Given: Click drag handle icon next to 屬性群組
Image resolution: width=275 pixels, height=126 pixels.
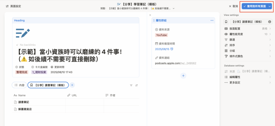Looking at the screenshot, I should click(x=154, y=20).
